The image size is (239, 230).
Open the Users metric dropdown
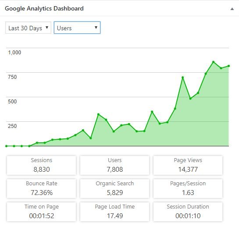(x=77, y=28)
